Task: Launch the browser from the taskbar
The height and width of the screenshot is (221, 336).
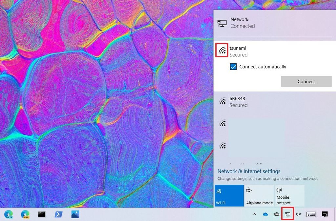Action: [x=8, y=214]
